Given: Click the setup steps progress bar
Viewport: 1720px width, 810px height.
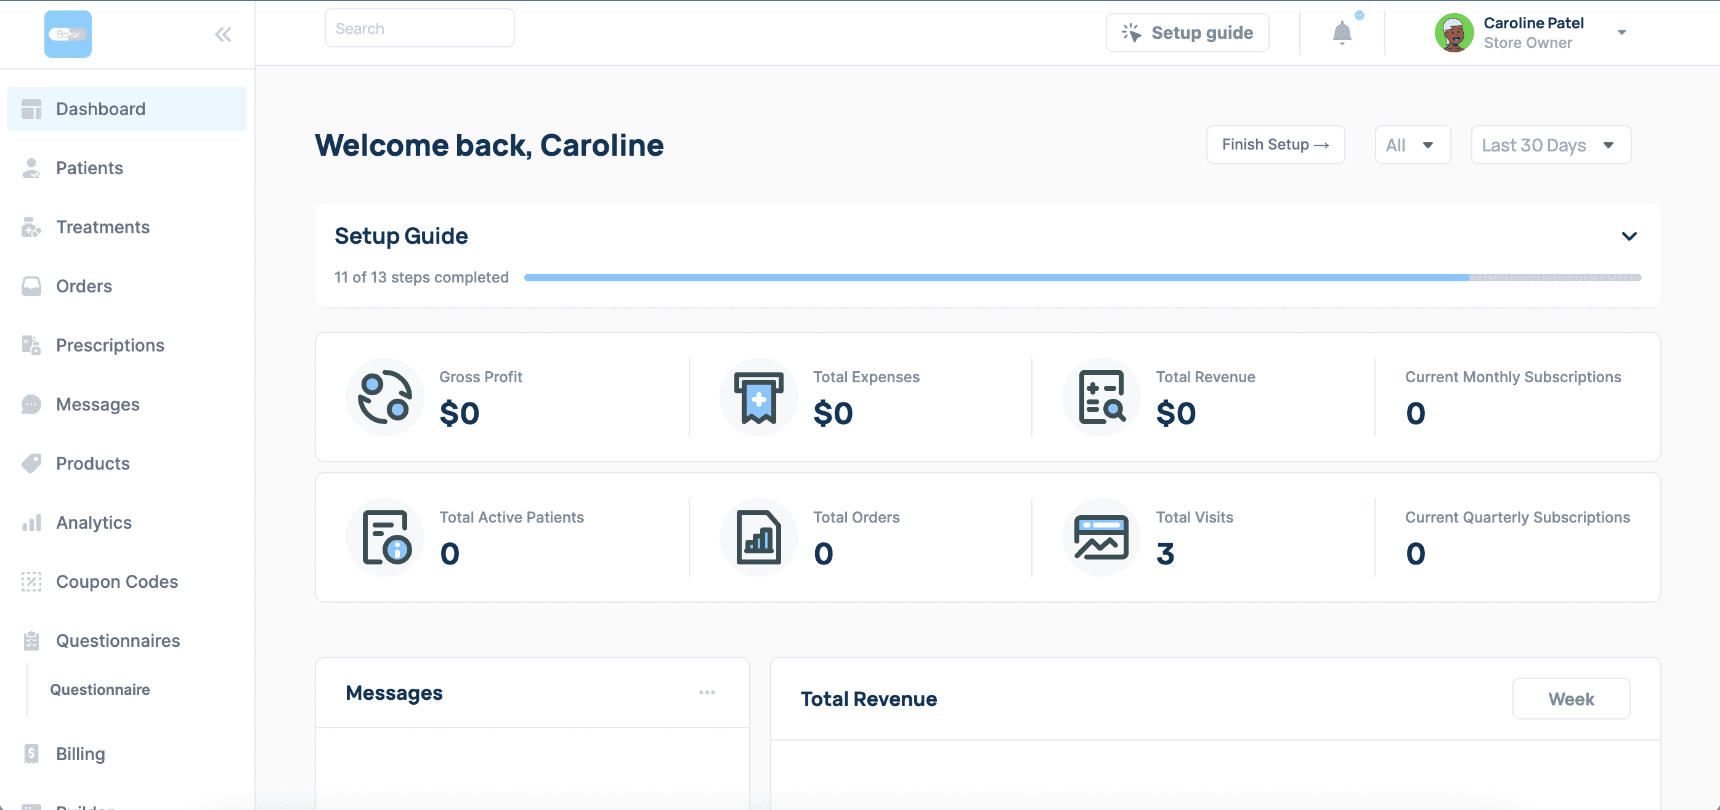Looking at the screenshot, I should point(1082,278).
